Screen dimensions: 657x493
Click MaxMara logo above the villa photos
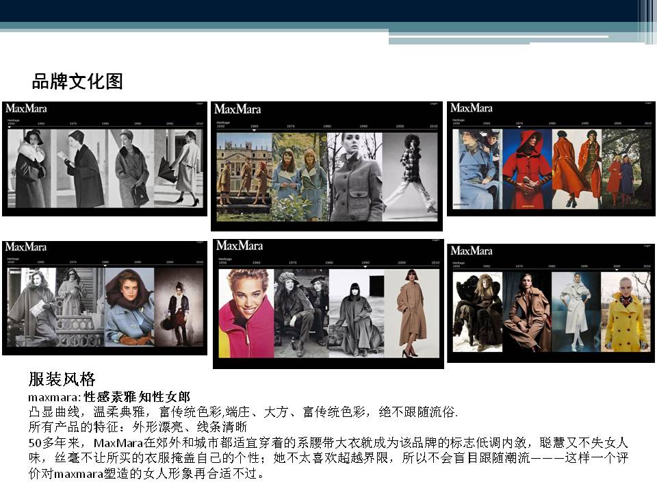pyautogui.click(x=237, y=110)
